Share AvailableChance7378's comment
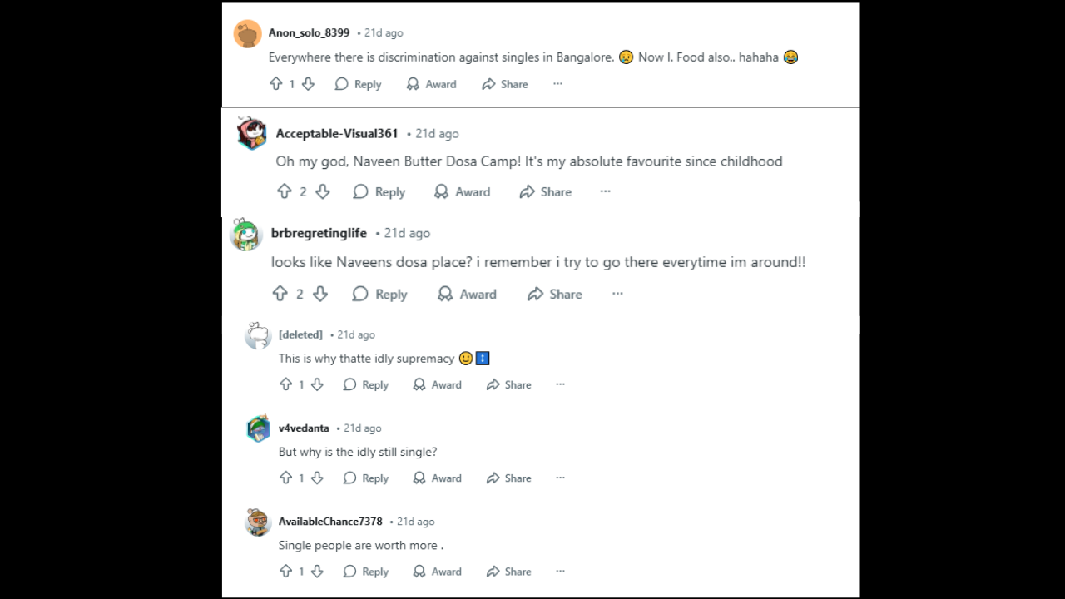 click(508, 572)
